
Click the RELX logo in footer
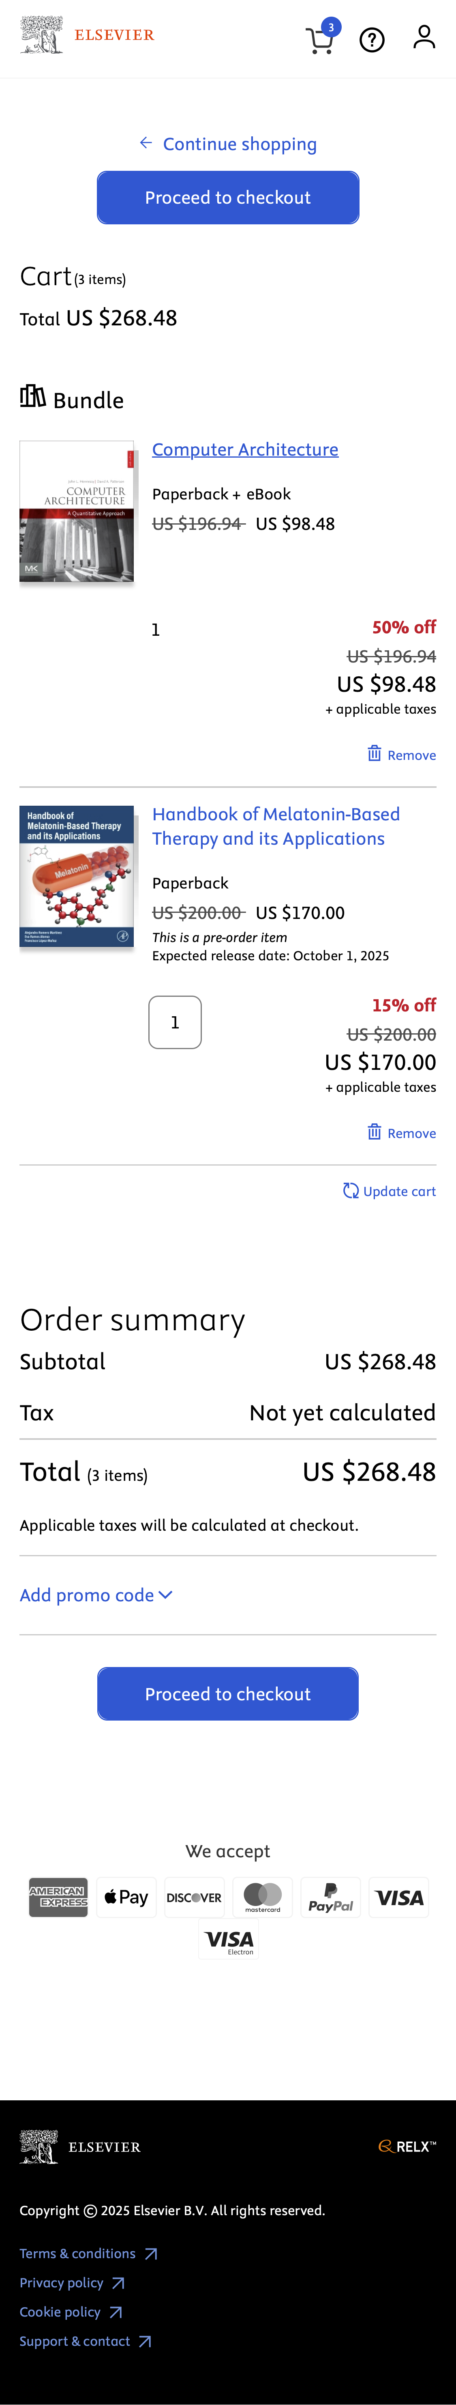click(x=407, y=2147)
